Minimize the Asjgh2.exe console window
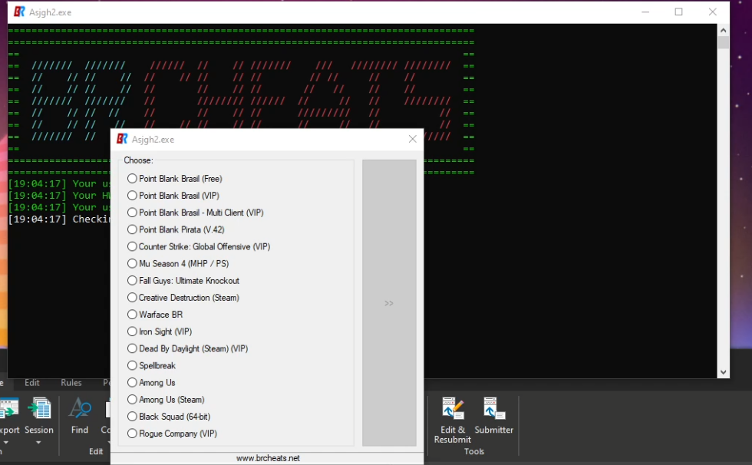Screen dimensions: 752x465 point(645,12)
